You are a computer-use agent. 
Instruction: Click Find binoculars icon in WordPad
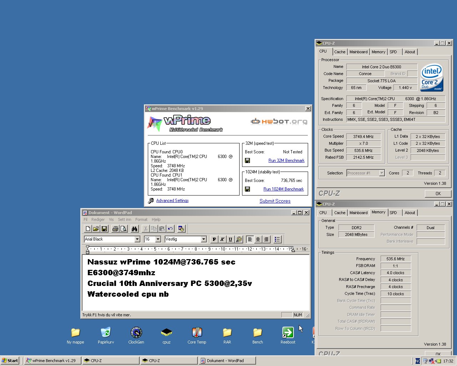click(134, 229)
